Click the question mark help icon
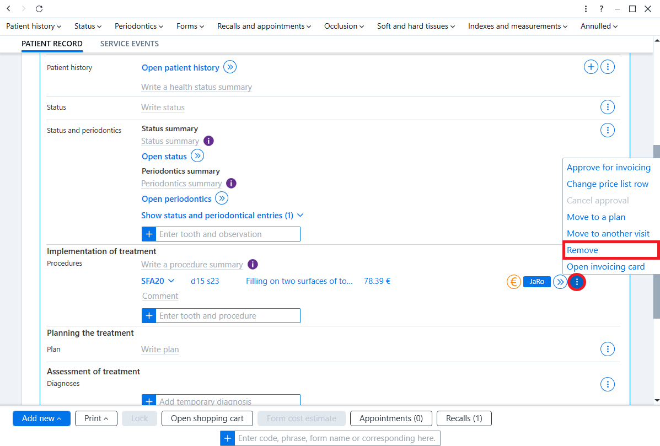Screen dimensions: 660x446 click(x=601, y=9)
